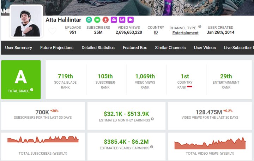254x161 pixels.
Task: Open the User Summary tab
Action: tap(18, 48)
